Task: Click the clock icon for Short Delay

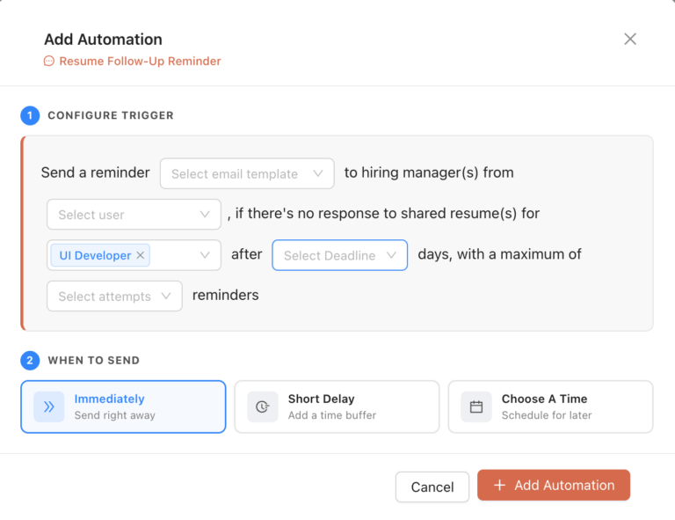Action: click(263, 406)
